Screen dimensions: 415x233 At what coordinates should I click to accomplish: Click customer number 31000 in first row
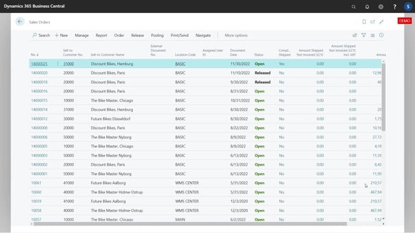click(69, 63)
